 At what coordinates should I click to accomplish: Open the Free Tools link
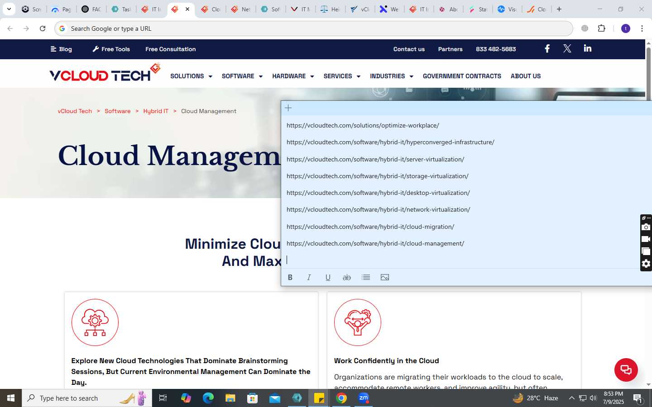[111, 49]
